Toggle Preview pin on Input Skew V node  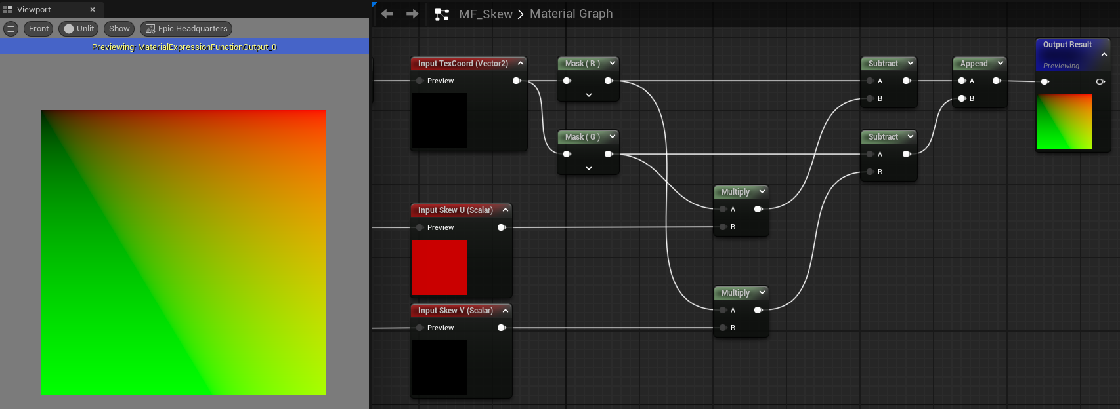[420, 328]
